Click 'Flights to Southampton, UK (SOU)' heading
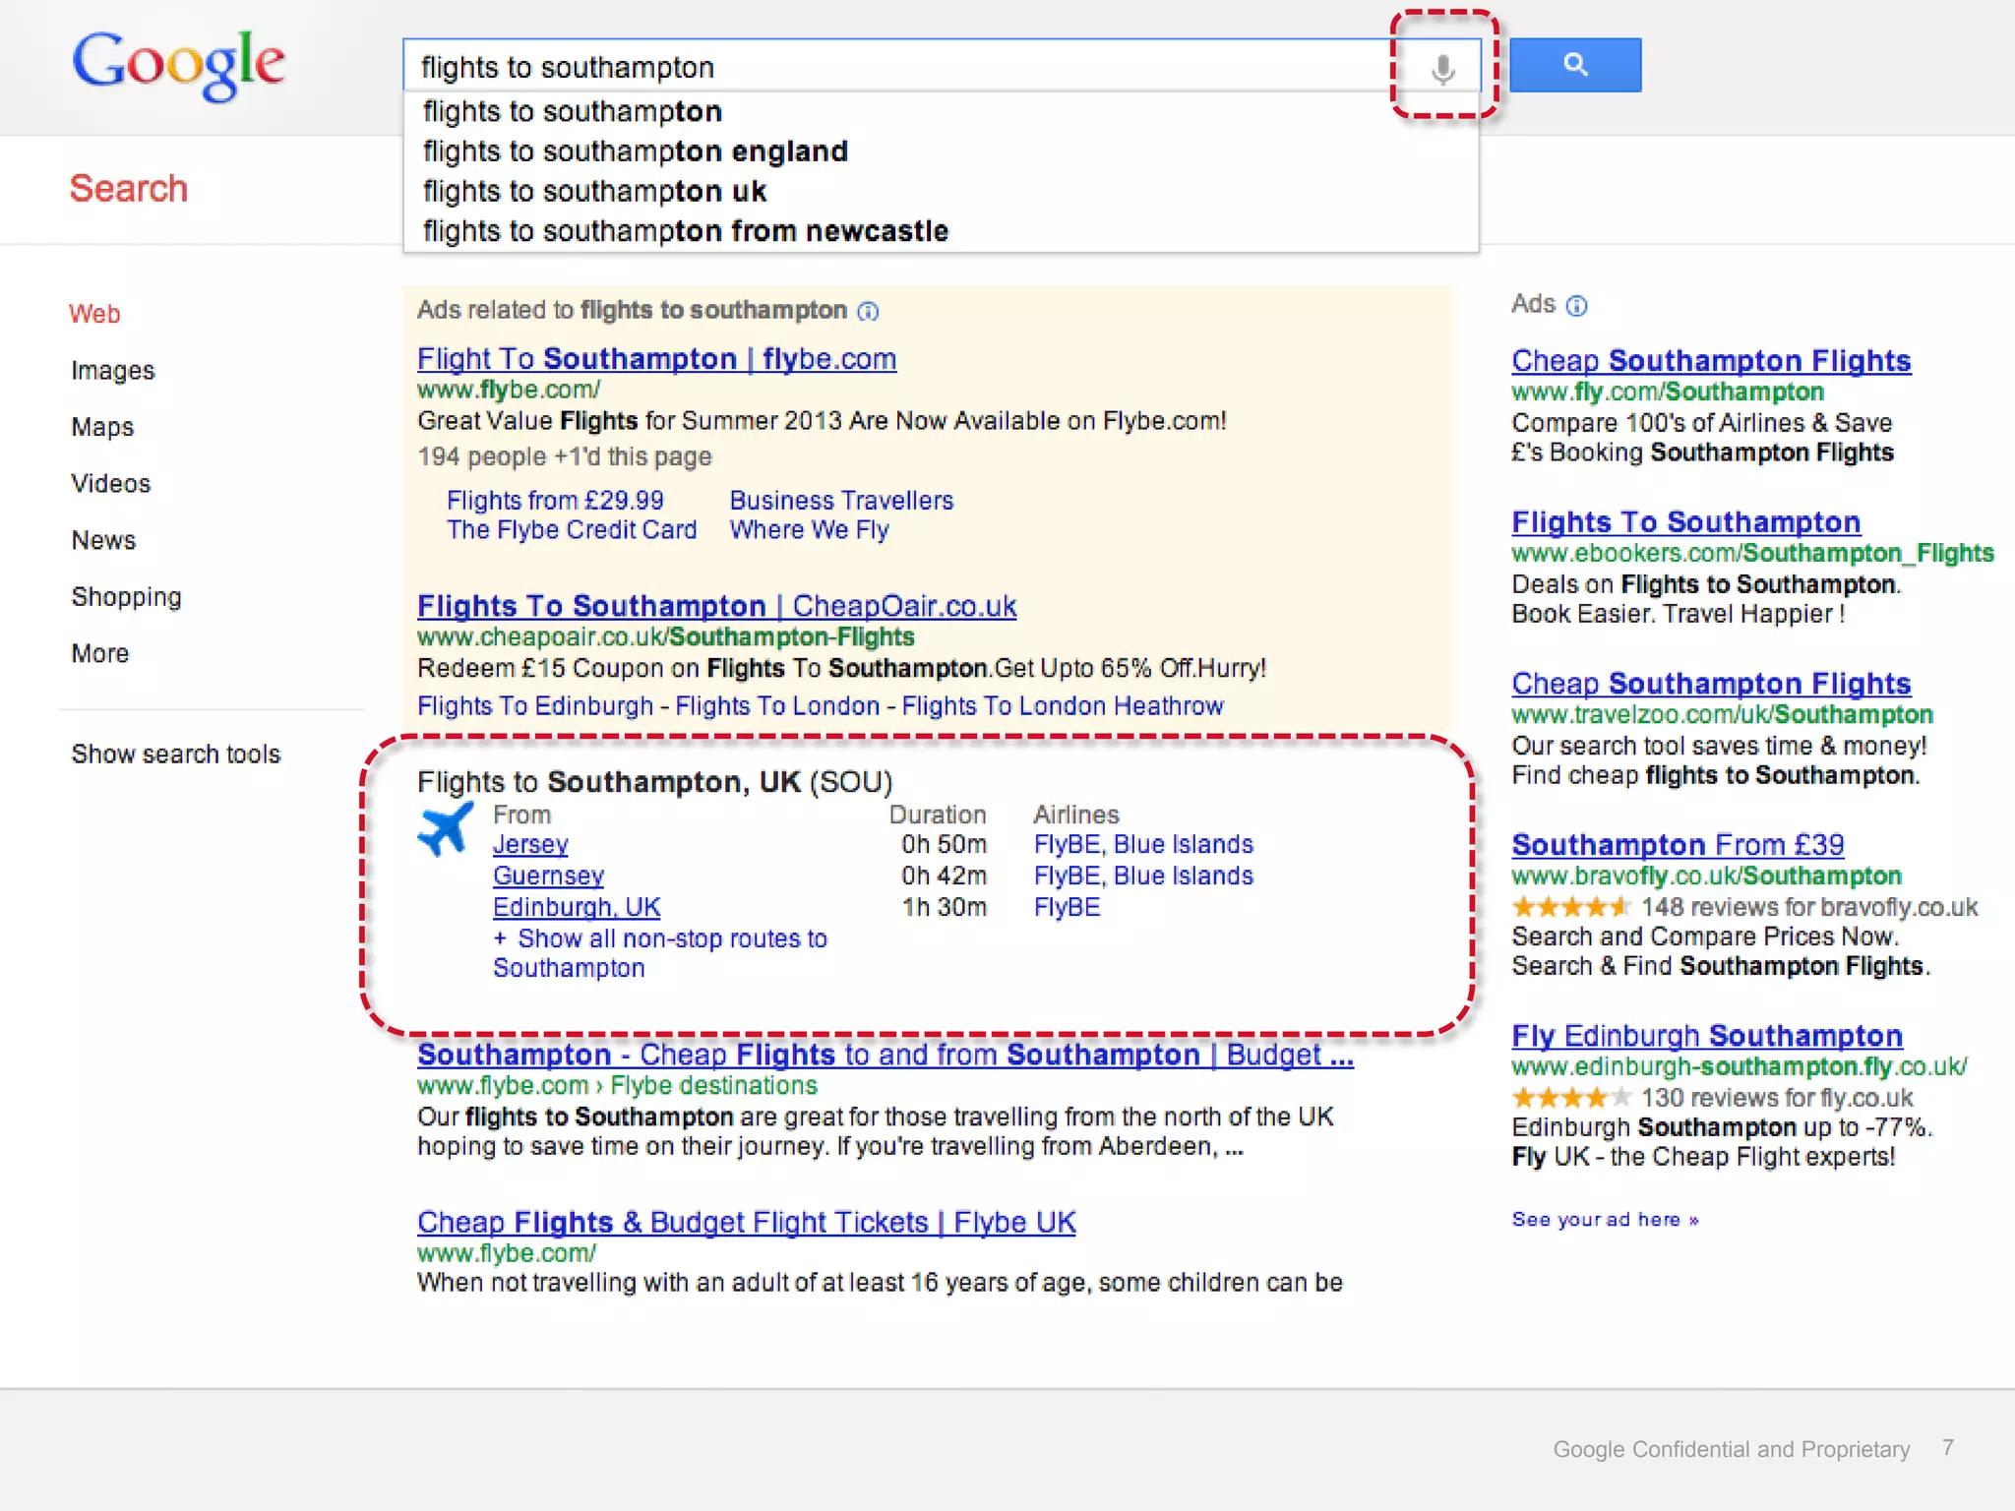This screenshot has height=1511, width=2015. (x=654, y=783)
